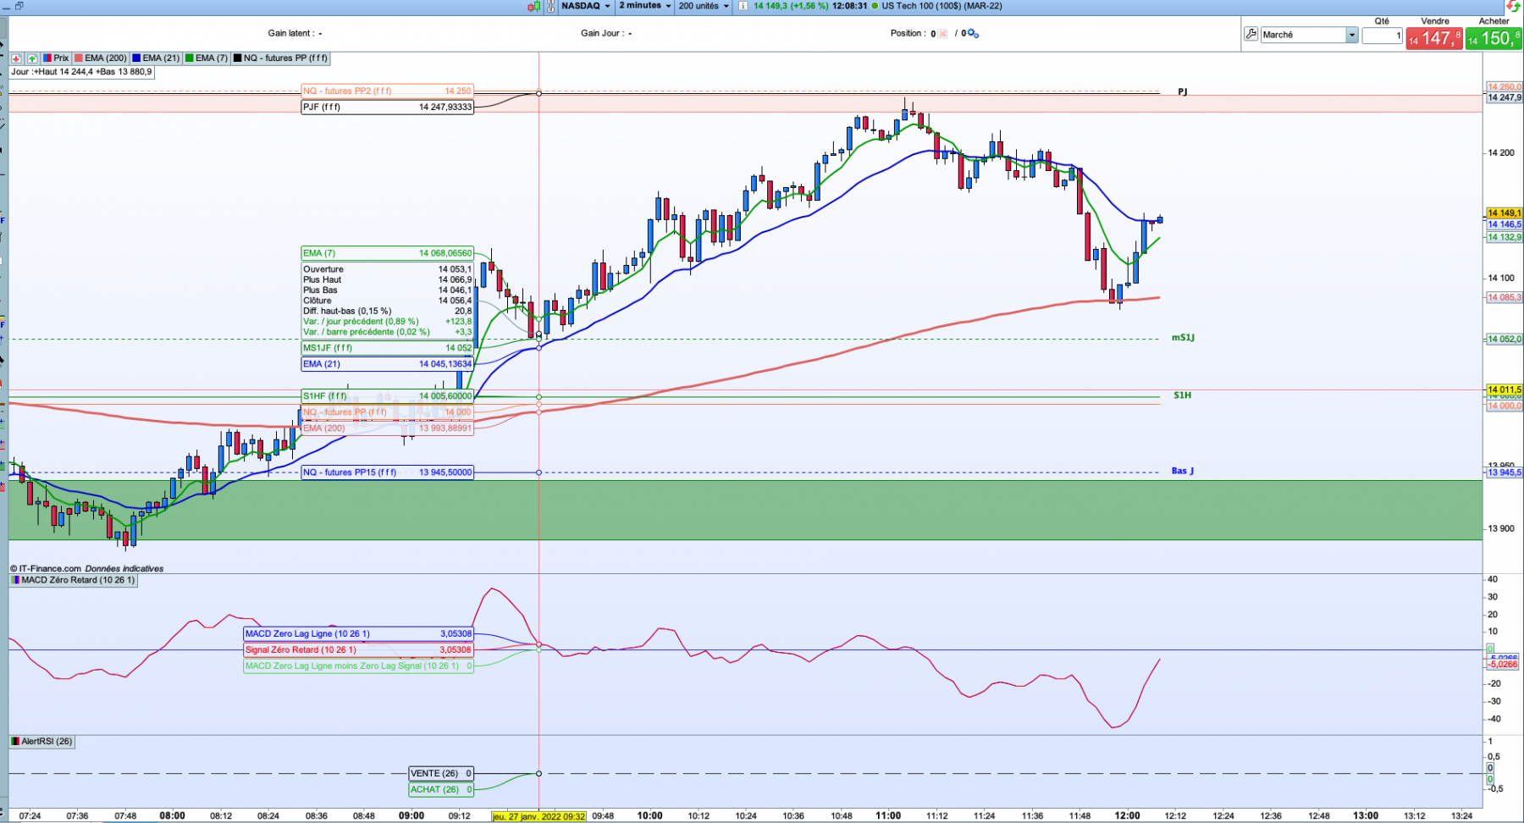The image size is (1524, 823).
Task: Click the MS1JF 14 052 label
Action: tap(388, 348)
